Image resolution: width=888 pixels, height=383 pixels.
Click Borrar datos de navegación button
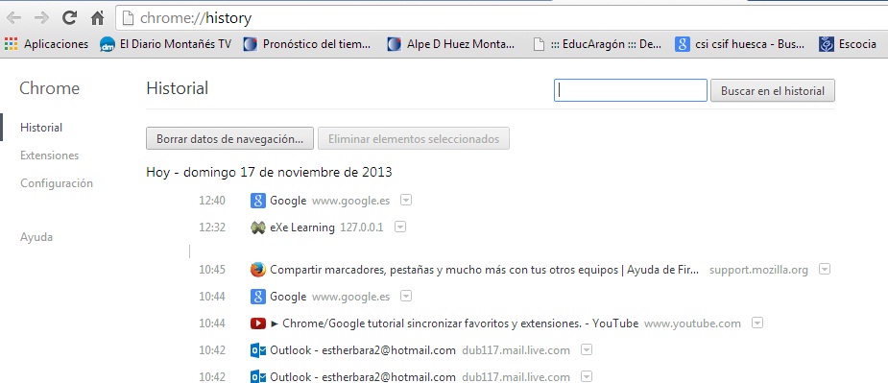[x=229, y=139]
